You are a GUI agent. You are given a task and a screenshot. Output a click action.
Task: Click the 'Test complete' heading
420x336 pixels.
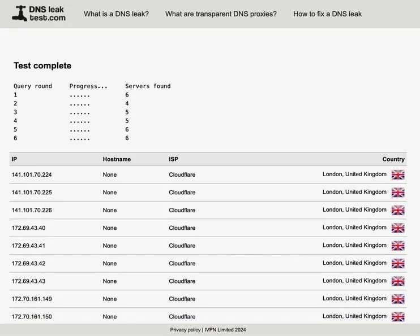(x=42, y=66)
